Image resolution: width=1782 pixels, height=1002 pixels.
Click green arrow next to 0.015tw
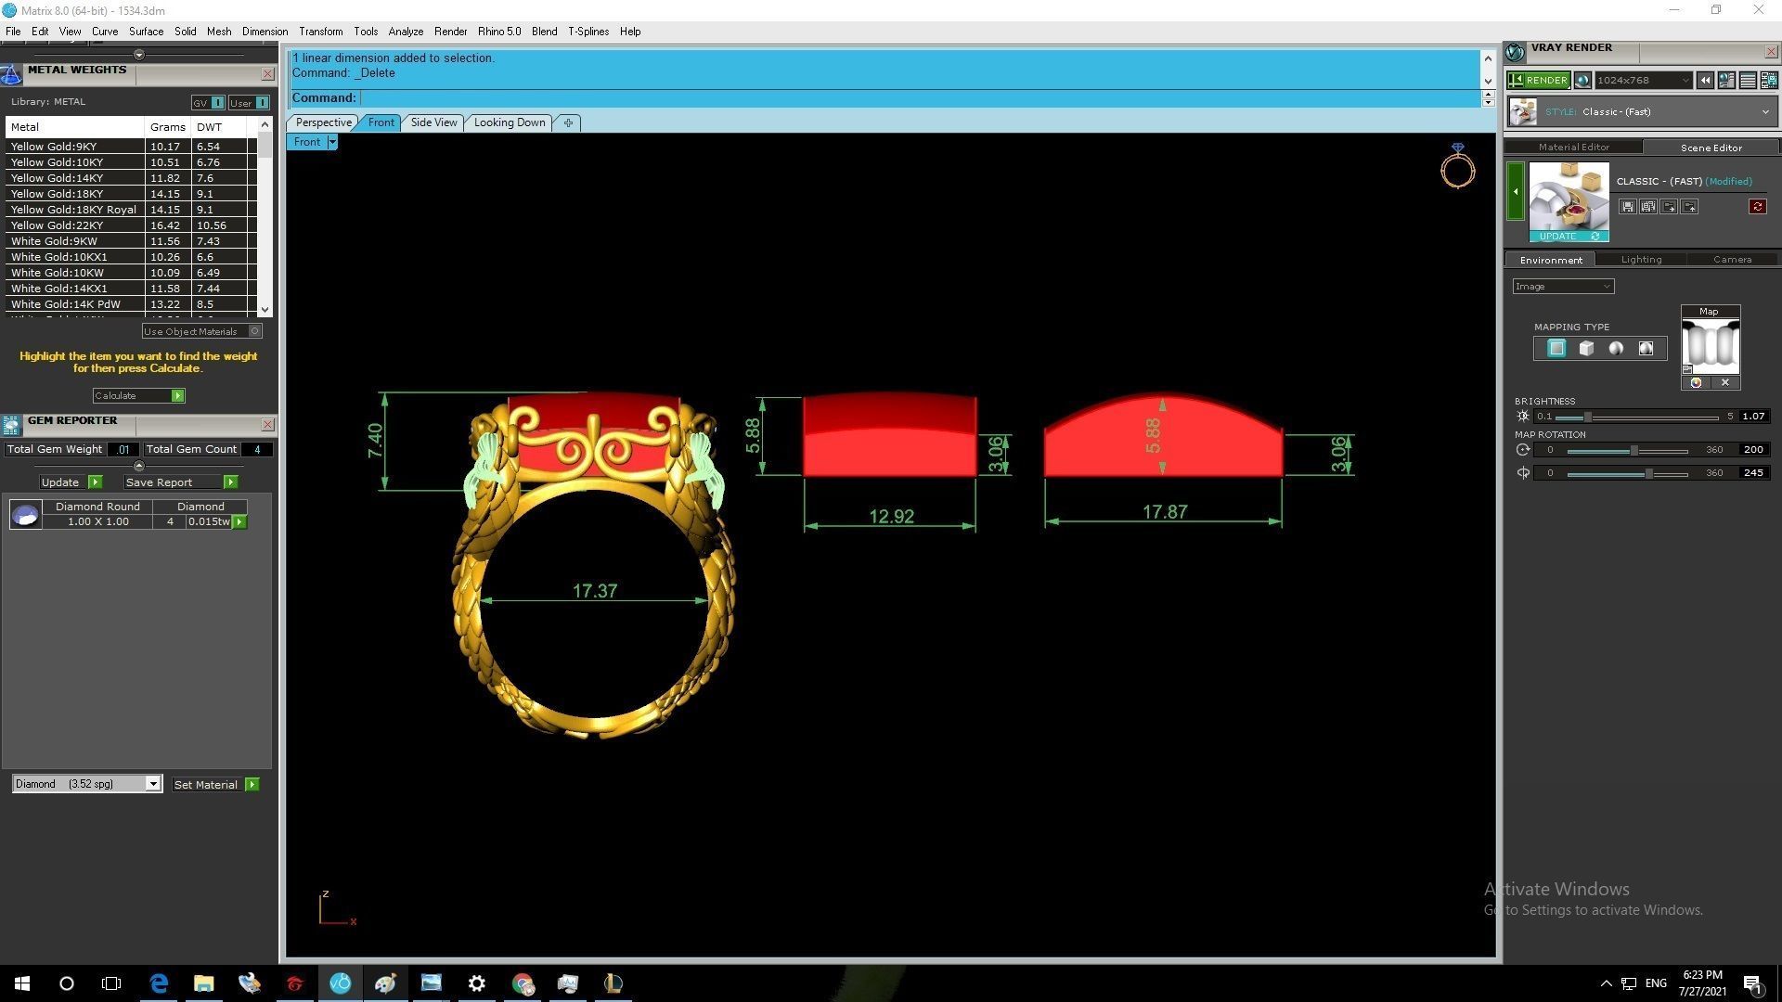click(x=239, y=522)
